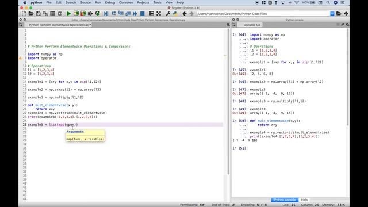Open the View menu
Image resolution: width=368 pixels, height=207 pixels.
pyautogui.click(x=169, y=2)
